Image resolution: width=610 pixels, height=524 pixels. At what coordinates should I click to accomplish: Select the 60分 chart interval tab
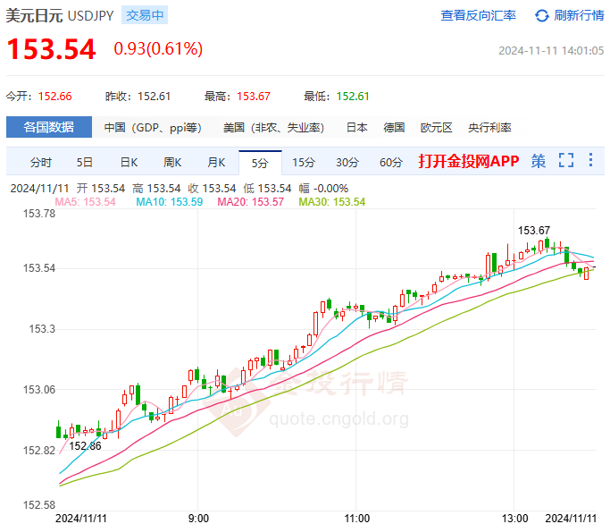coord(391,162)
